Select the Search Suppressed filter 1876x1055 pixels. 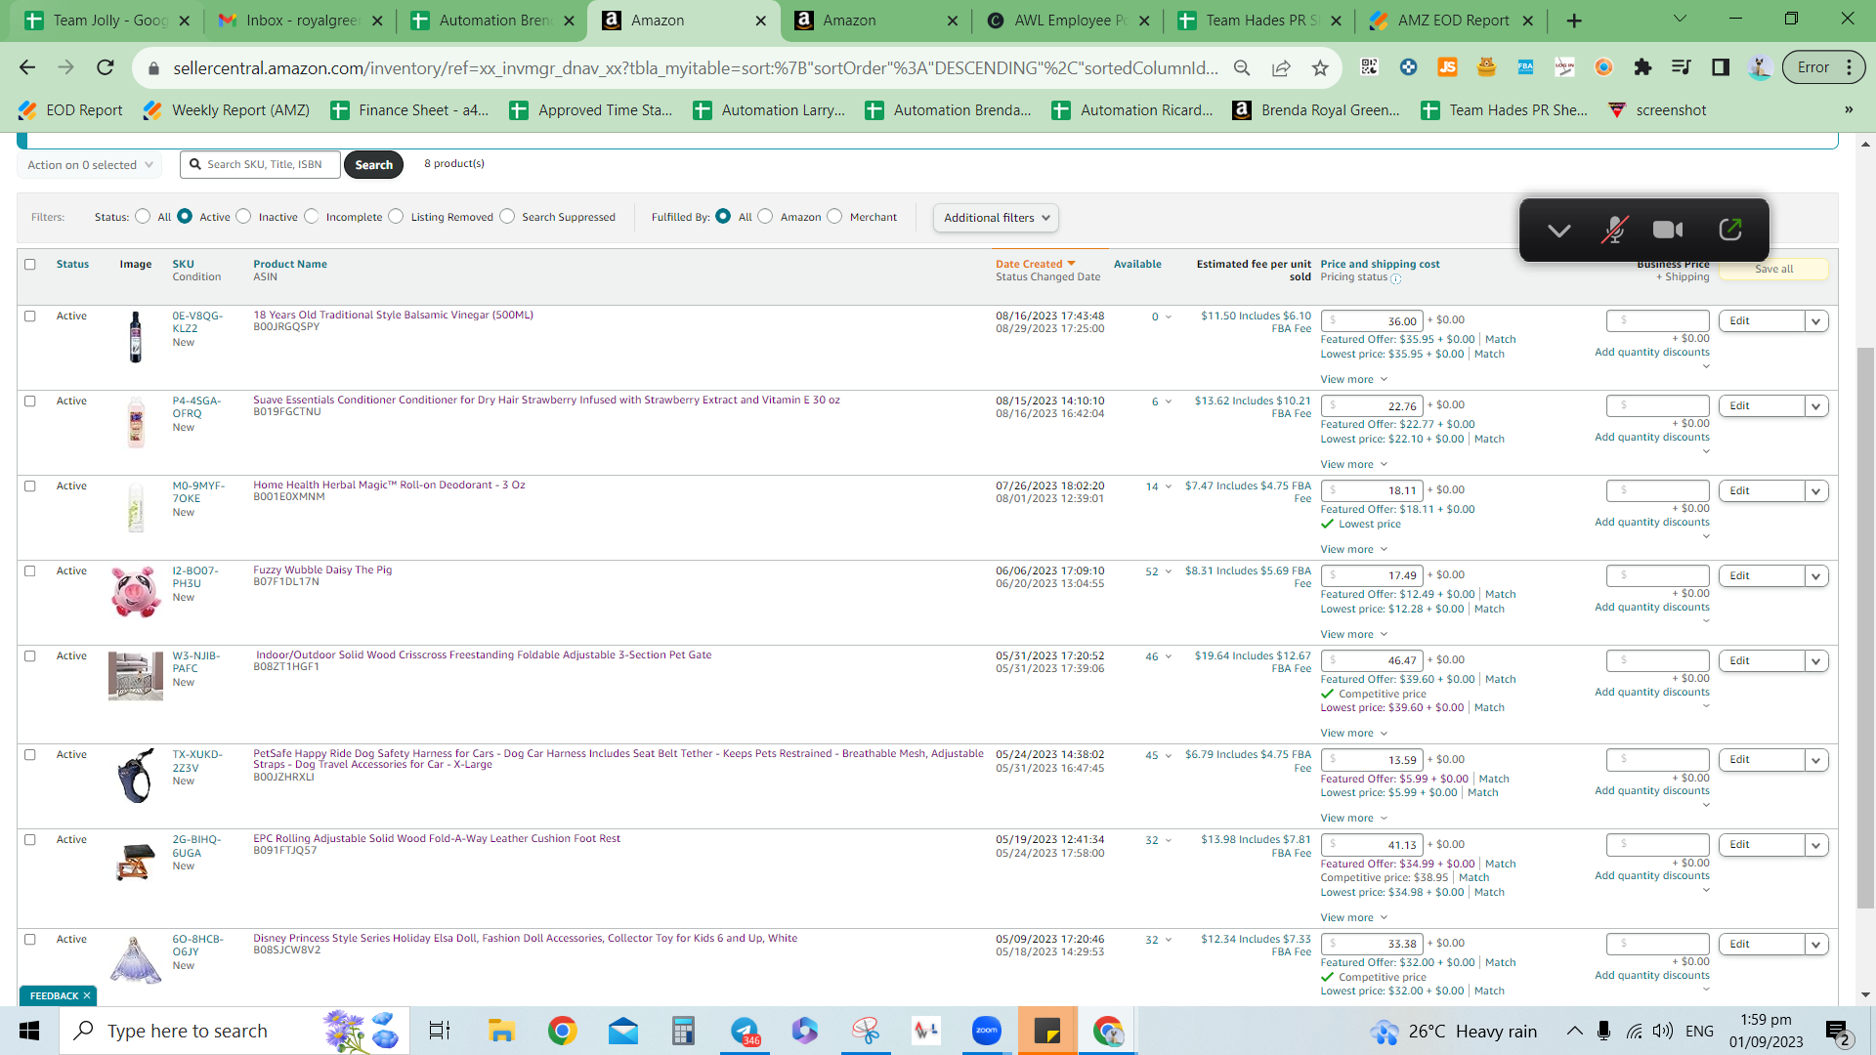click(x=507, y=217)
